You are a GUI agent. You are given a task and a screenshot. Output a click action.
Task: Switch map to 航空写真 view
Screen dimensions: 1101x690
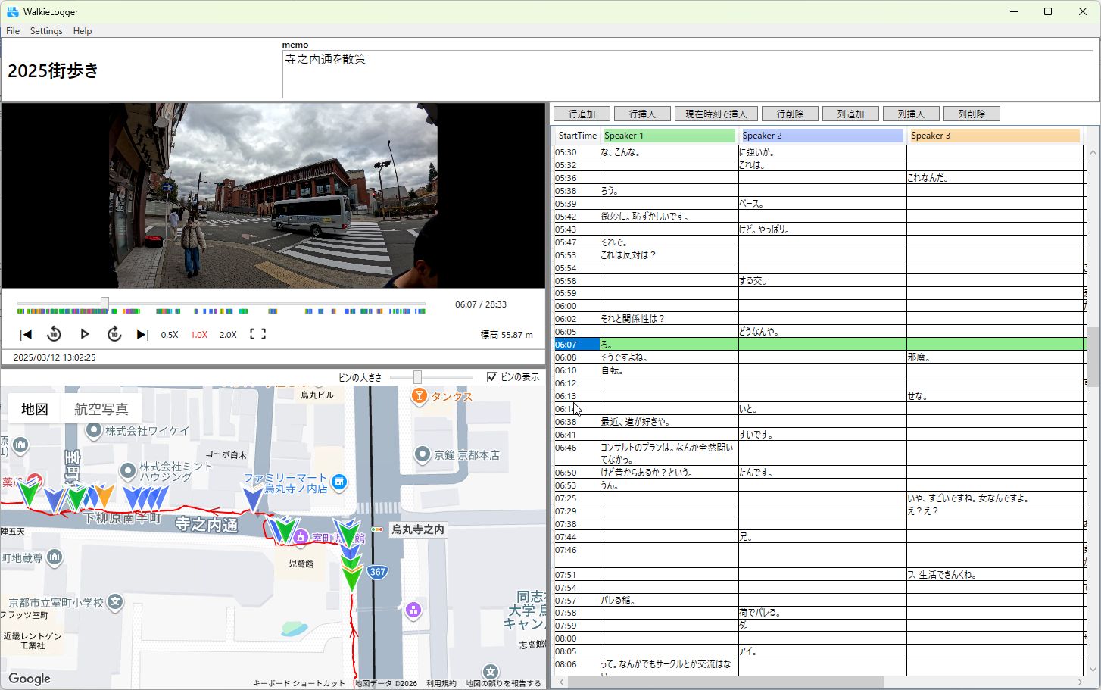(101, 409)
